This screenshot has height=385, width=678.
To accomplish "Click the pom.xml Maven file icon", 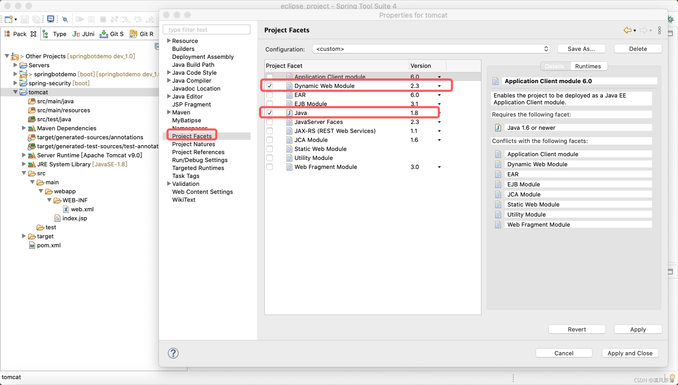I will coord(32,245).
